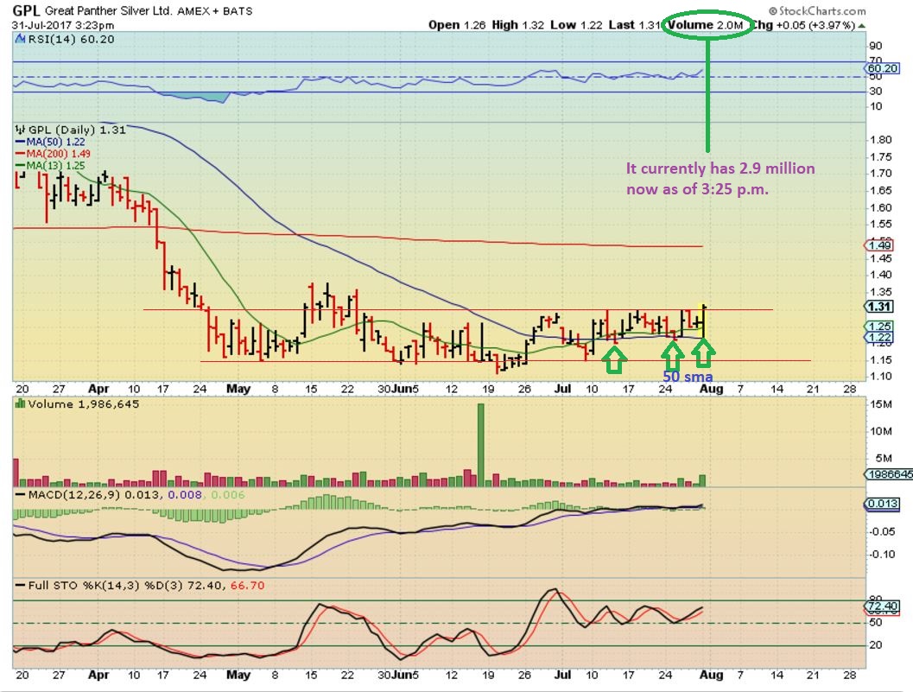Click the AMEX + BATS exchange label

215,11
